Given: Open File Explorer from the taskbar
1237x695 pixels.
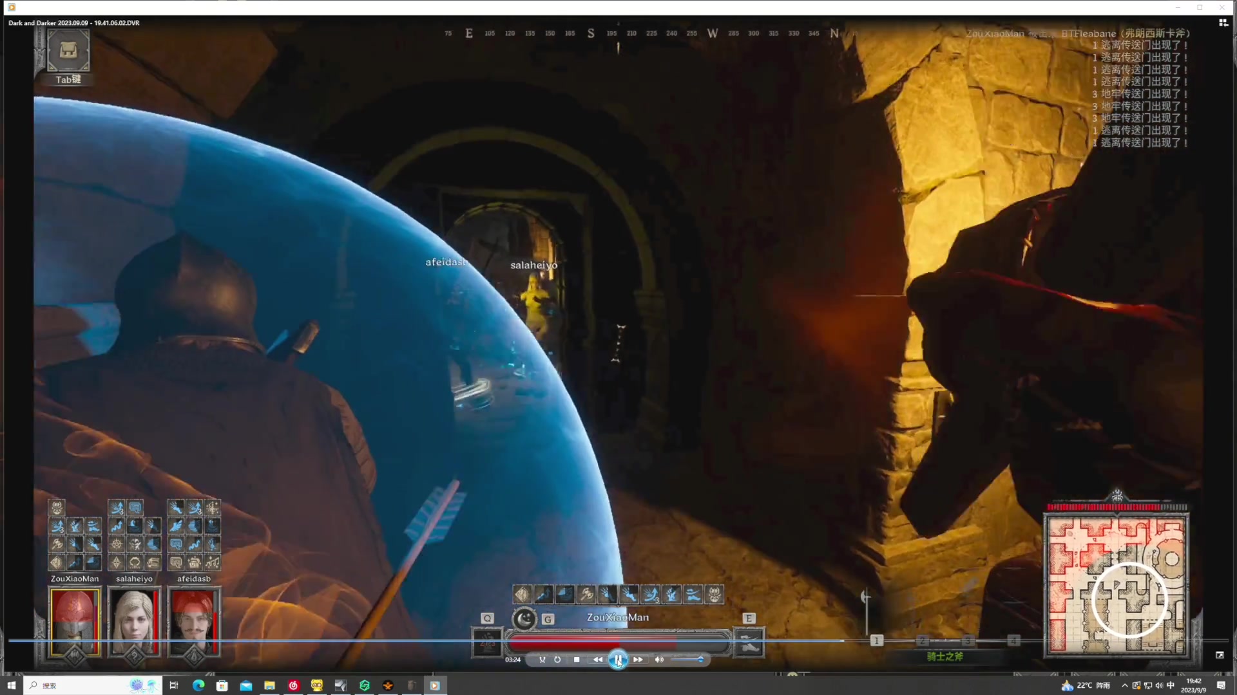Looking at the screenshot, I should coord(269,685).
